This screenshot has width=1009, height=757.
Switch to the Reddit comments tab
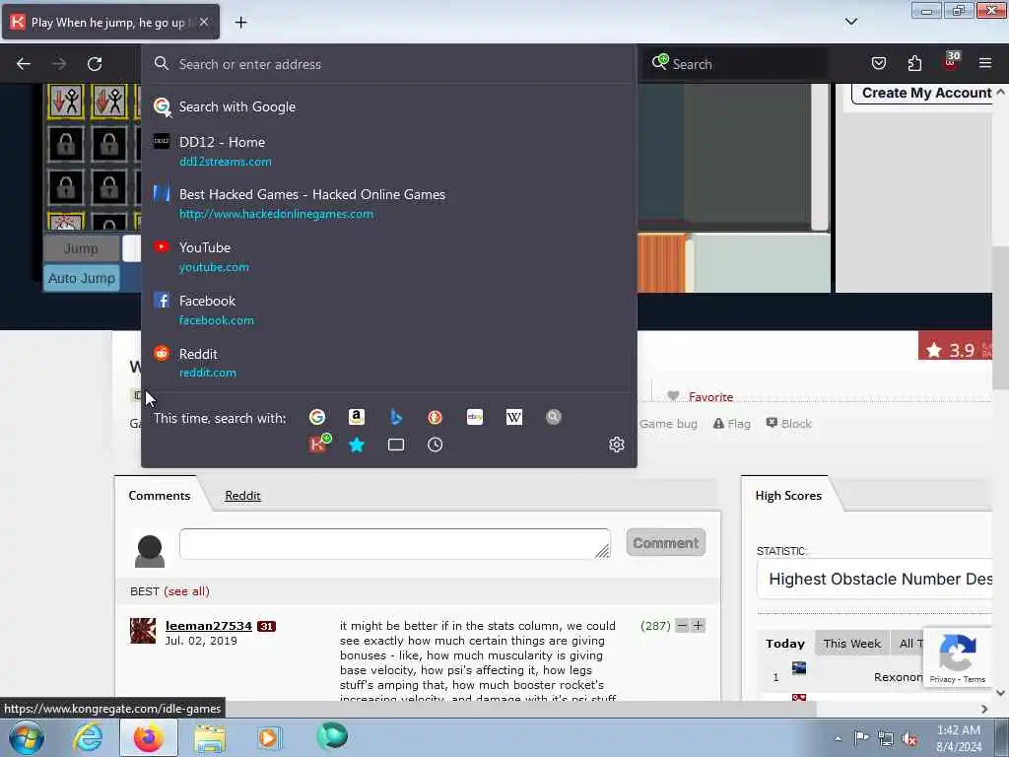pyautogui.click(x=242, y=496)
